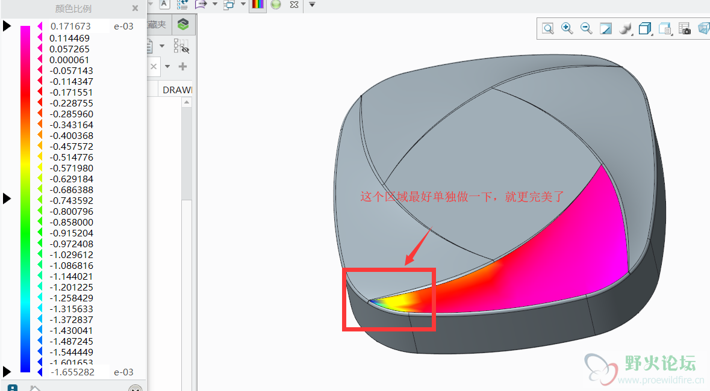
Task: Click the magenta marker beside 0.114469
Action: 40,38
